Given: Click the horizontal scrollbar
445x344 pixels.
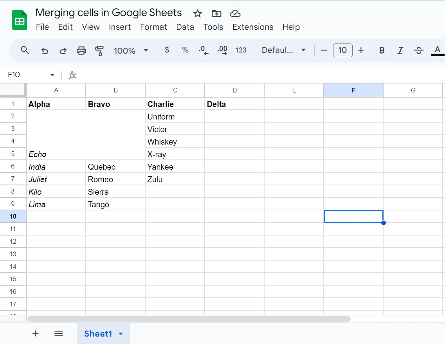Looking at the screenshot, I should (189, 319).
